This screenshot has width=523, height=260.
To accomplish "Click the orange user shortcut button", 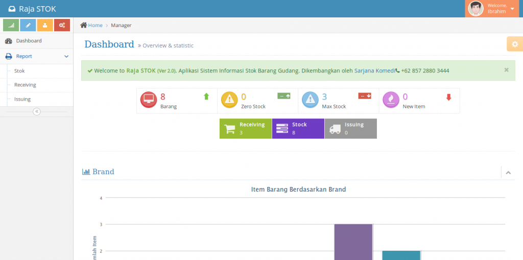I will tap(45, 25).
